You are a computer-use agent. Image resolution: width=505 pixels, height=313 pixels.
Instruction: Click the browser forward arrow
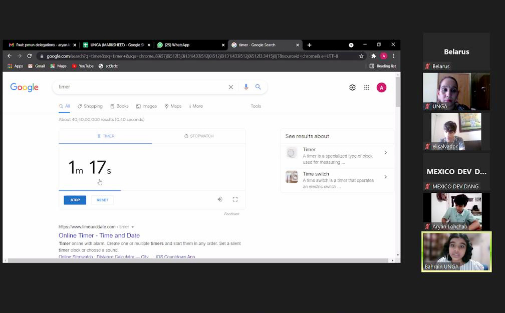(20, 56)
